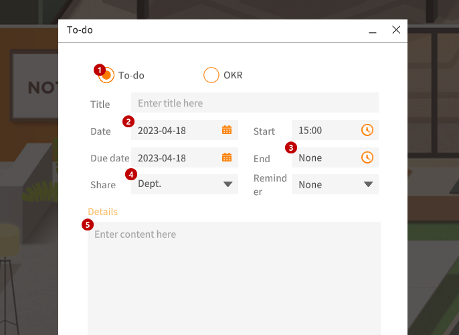Click the Title input field

pyautogui.click(x=255, y=103)
